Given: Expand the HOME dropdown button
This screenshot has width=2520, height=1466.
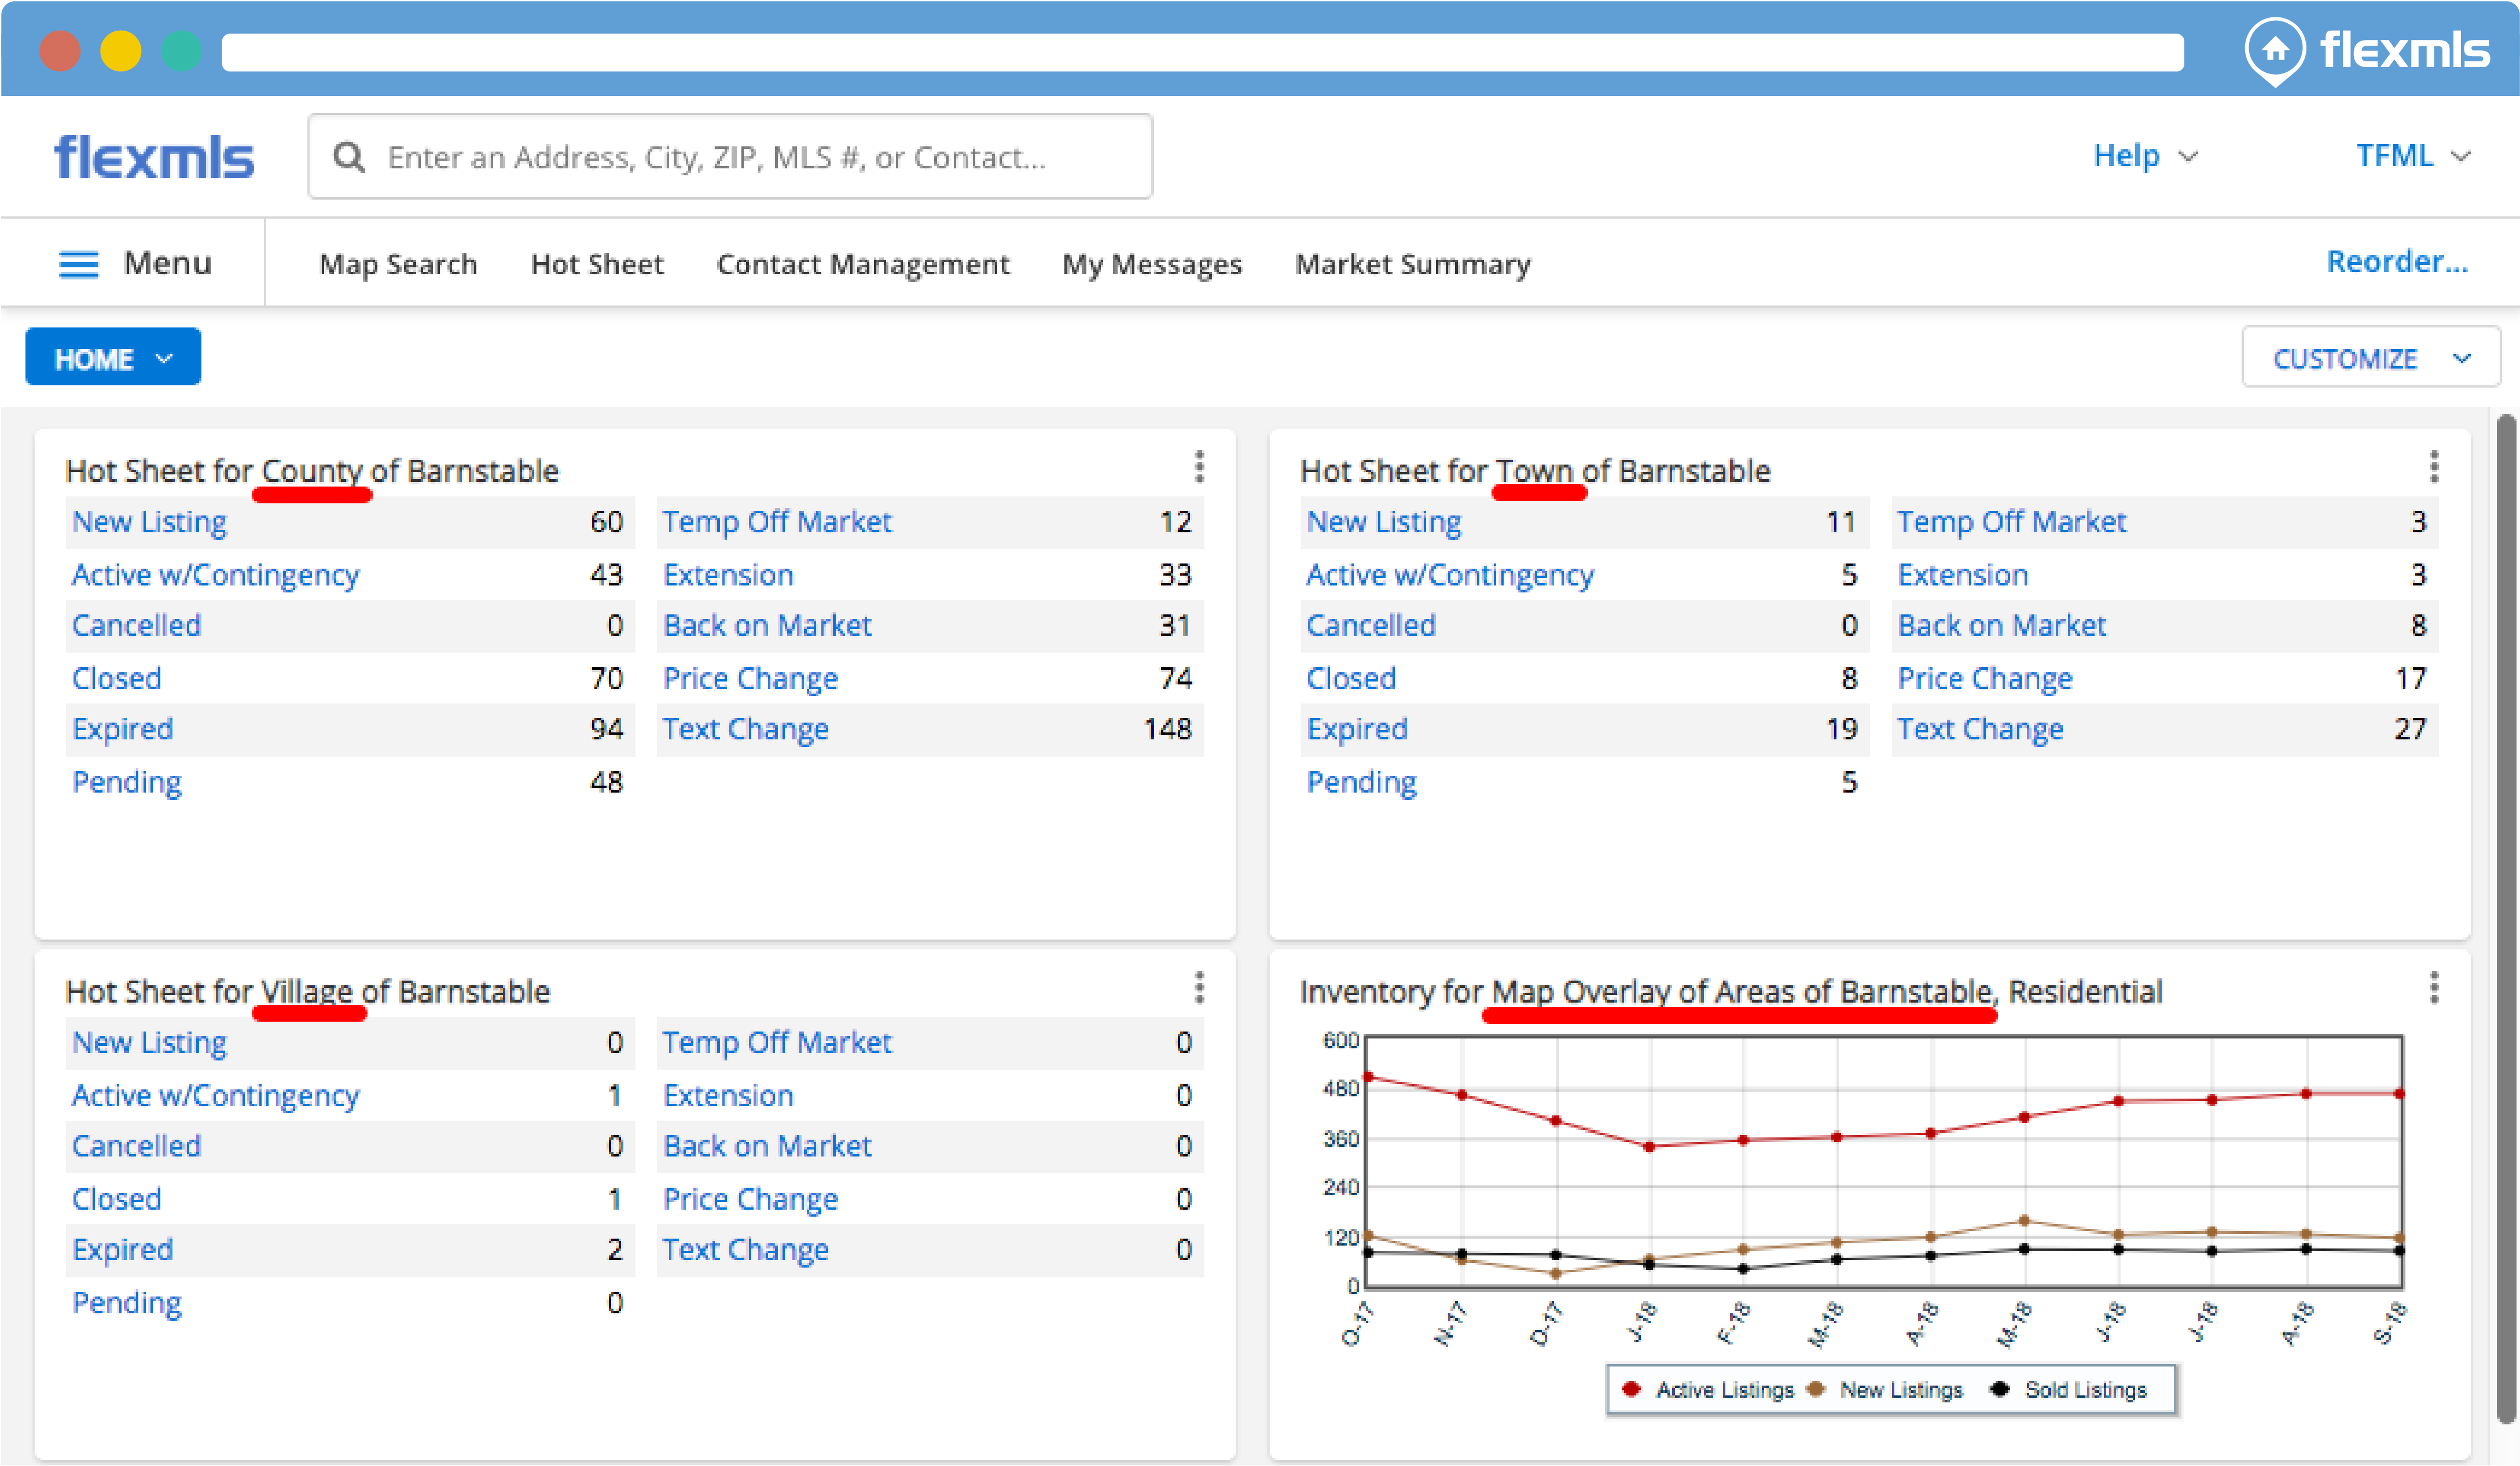Looking at the screenshot, I should [x=113, y=358].
